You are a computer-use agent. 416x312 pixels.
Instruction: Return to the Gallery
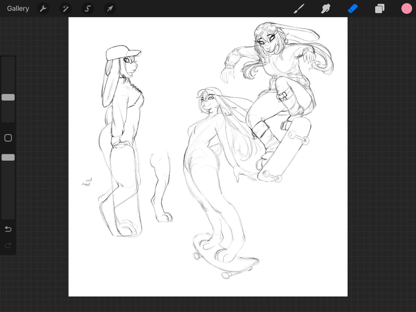18,9
